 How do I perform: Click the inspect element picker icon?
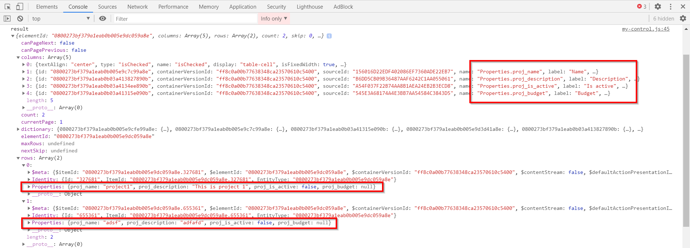[x=8, y=6]
